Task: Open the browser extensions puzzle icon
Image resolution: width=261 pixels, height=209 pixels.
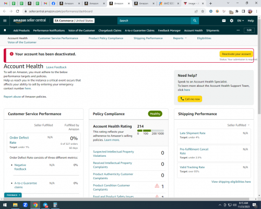Action: pos(237,11)
